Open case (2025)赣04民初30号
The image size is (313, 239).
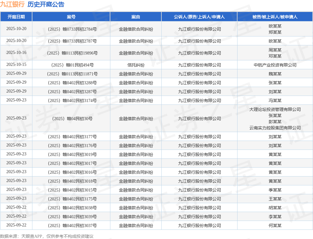71,119
